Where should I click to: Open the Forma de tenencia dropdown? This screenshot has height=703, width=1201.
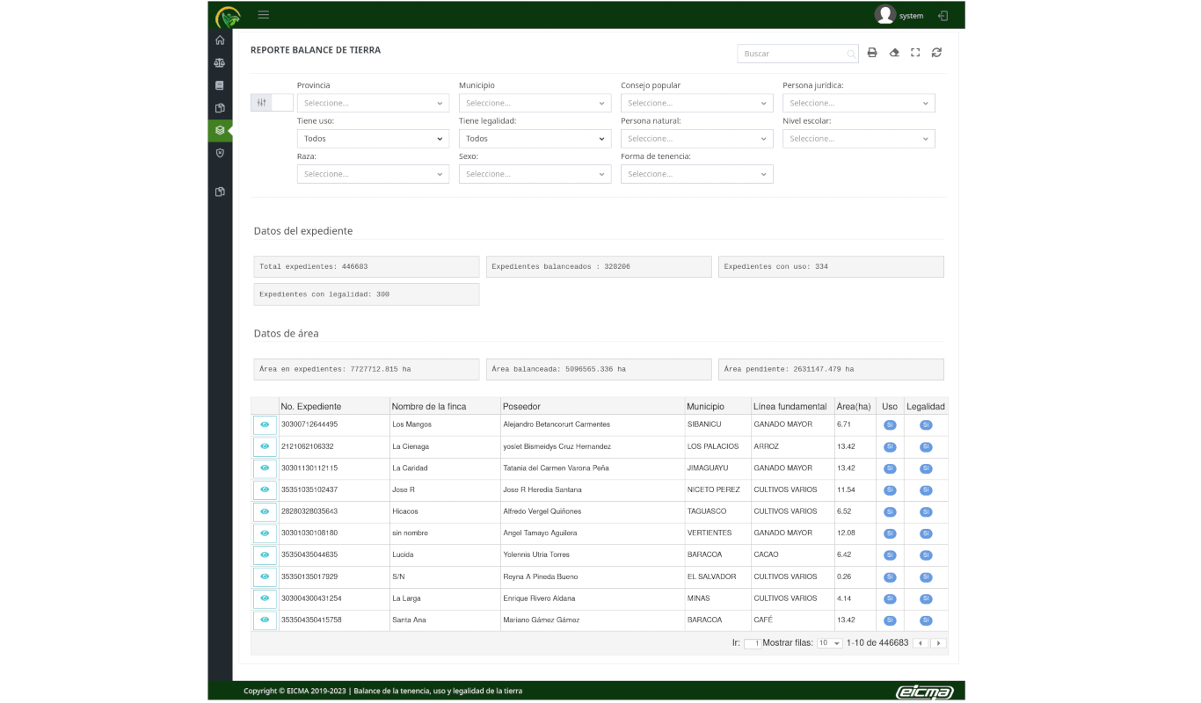coord(696,174)
